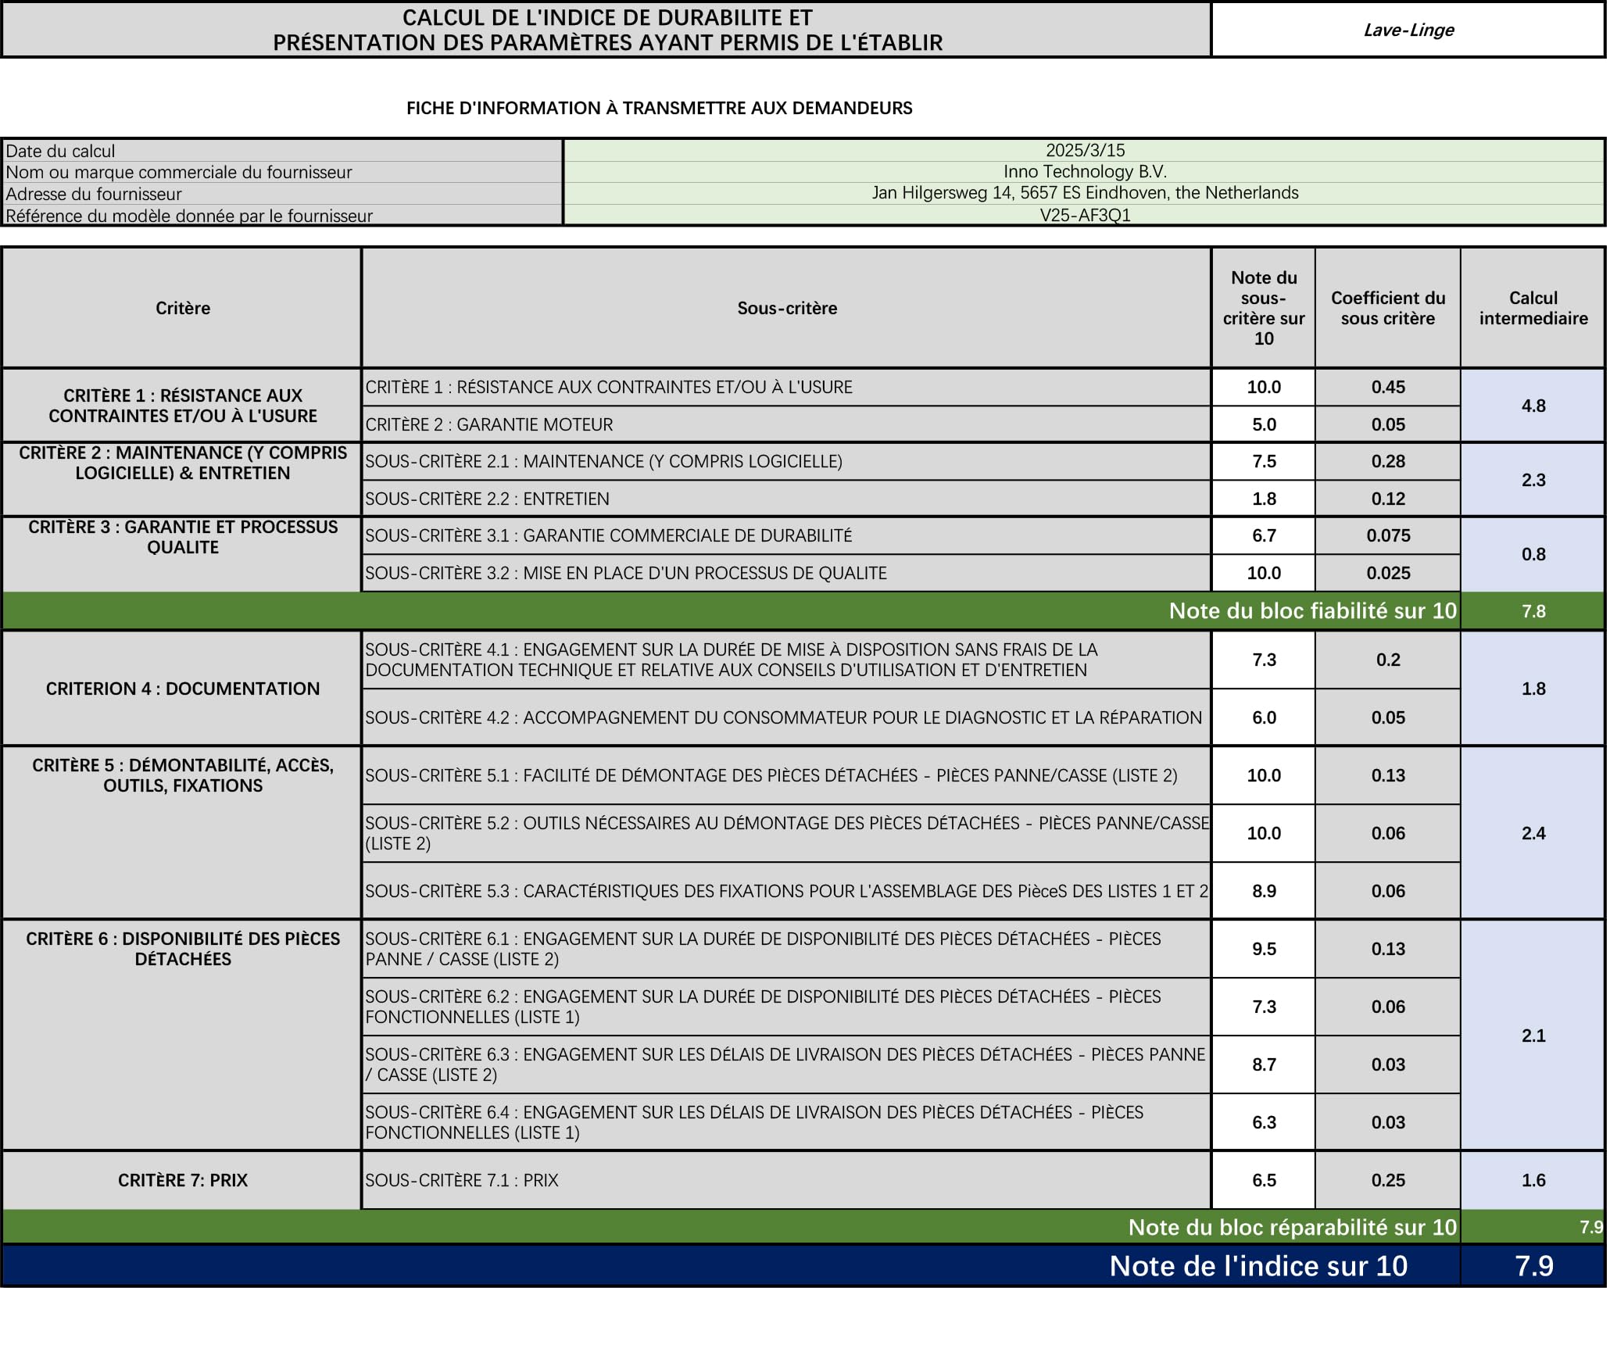Select the Calcul intermediaire column header
1610x1370 pixels.
click(x=1533, y=308)
